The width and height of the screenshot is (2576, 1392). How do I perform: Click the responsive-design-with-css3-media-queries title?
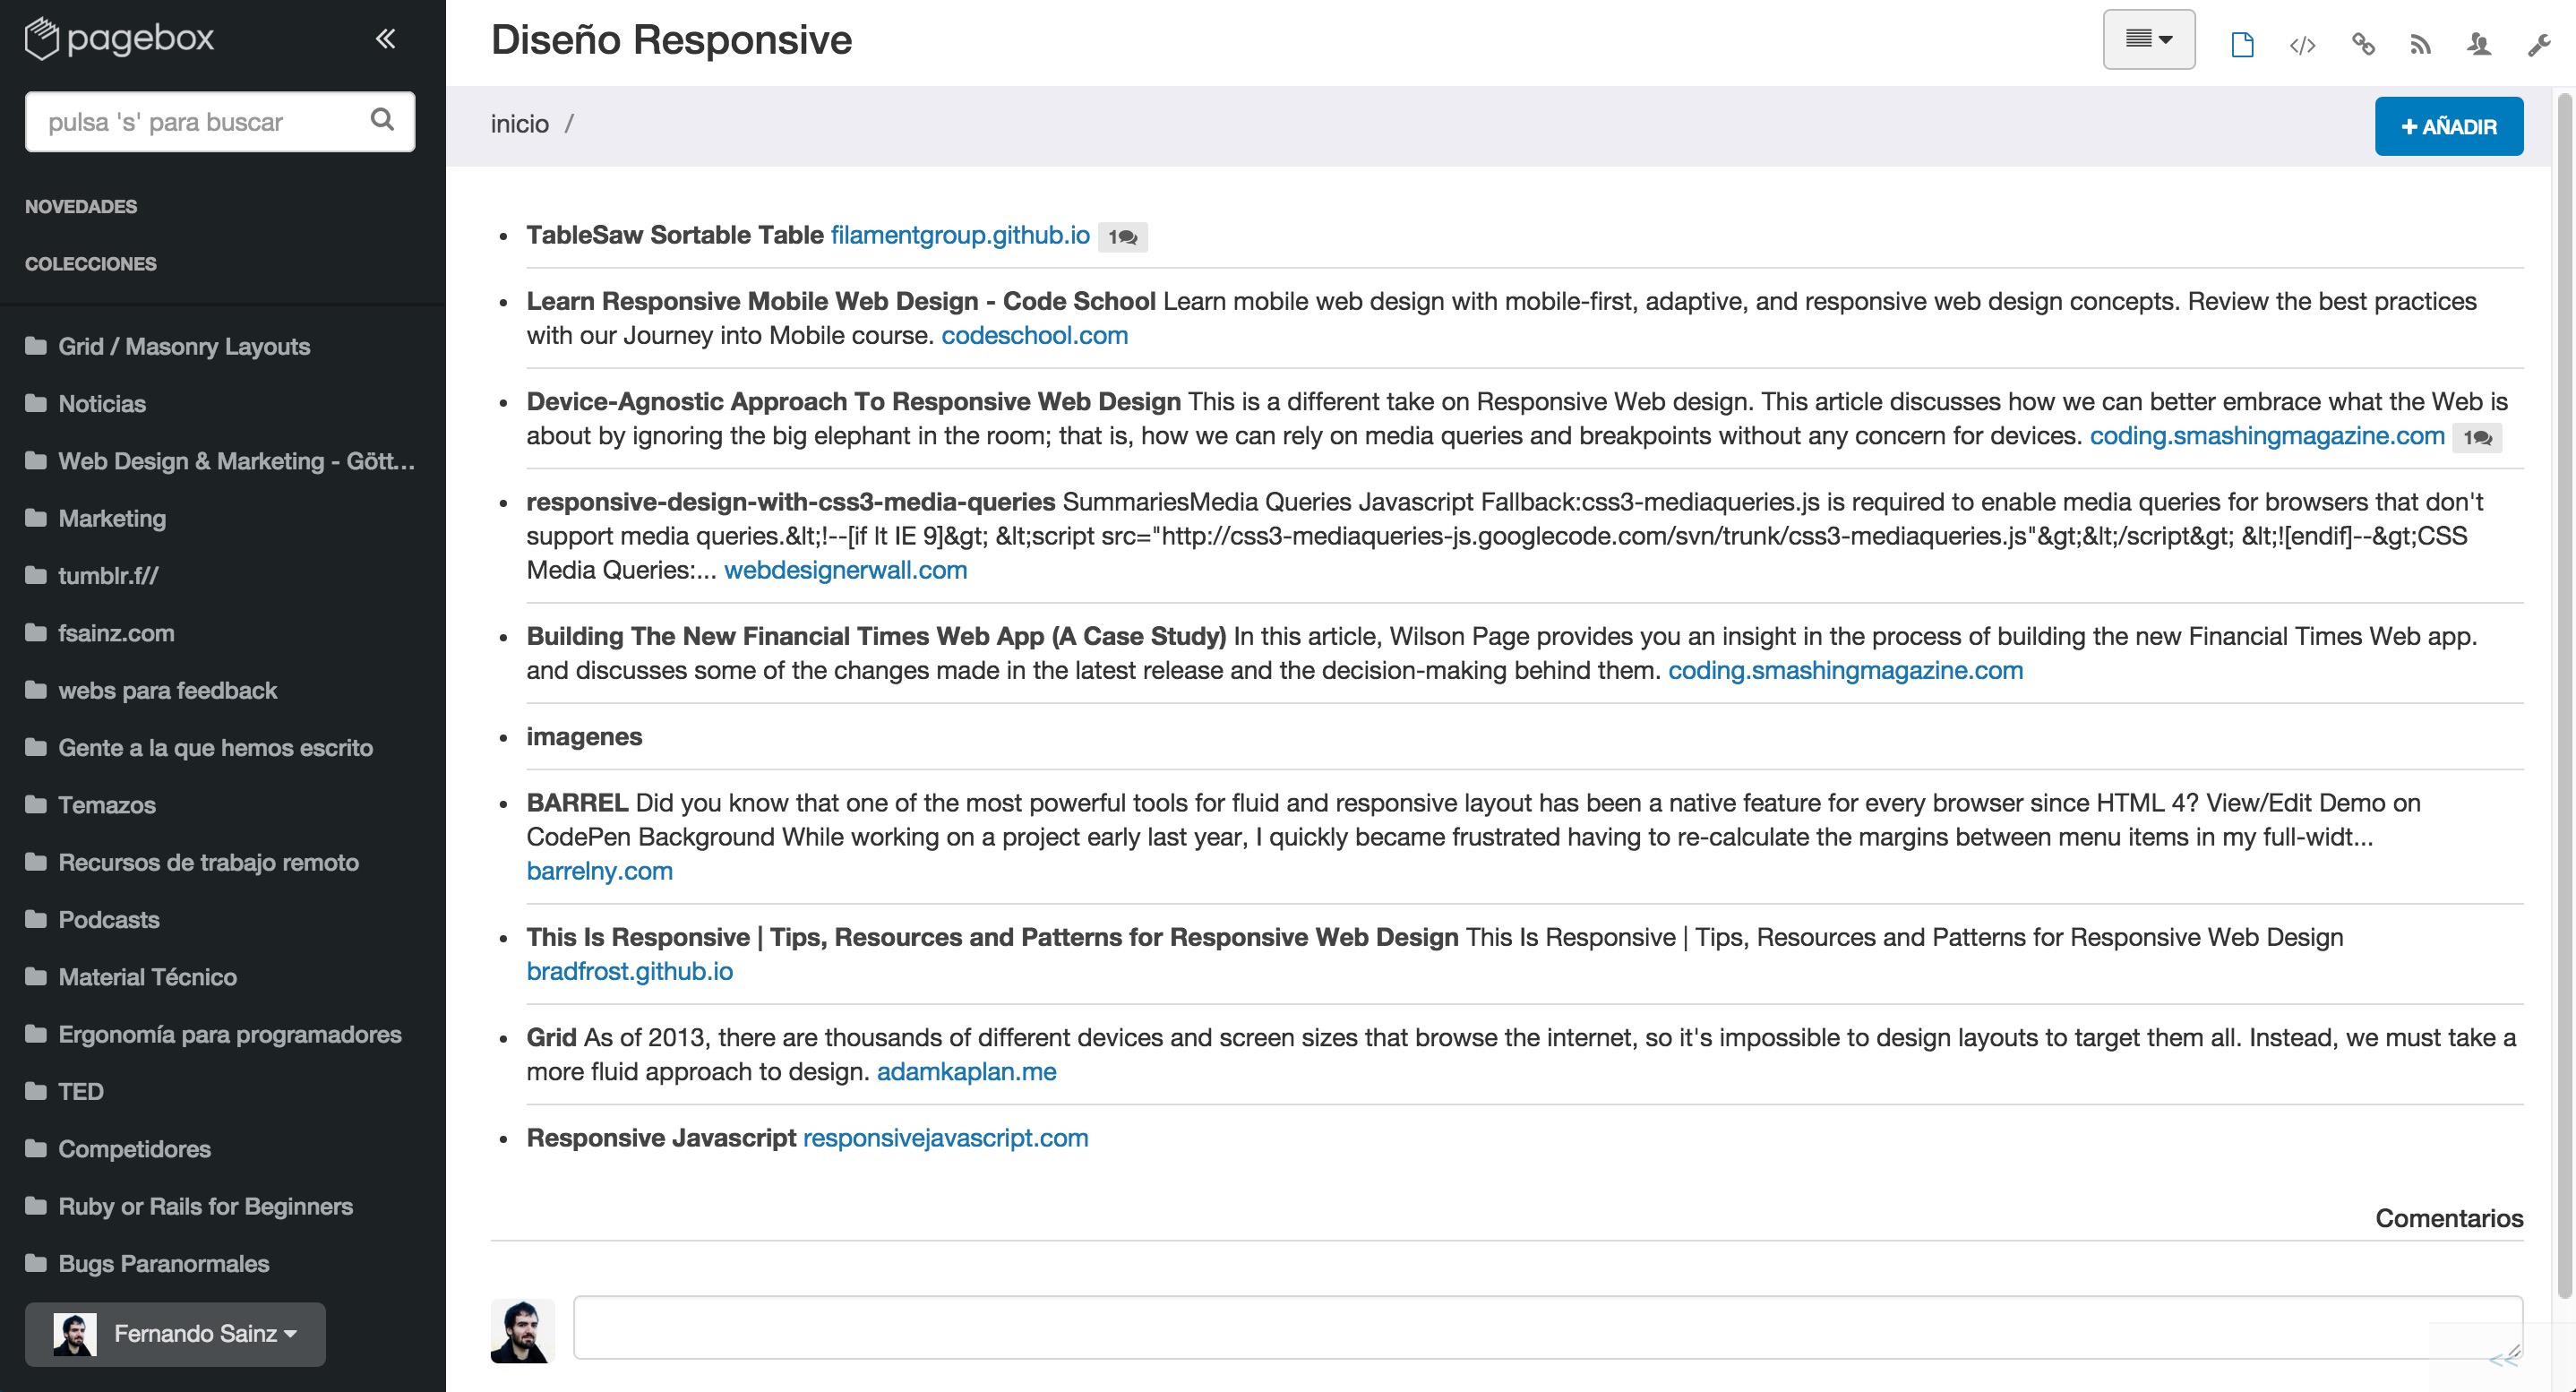(x=791, y=502)
